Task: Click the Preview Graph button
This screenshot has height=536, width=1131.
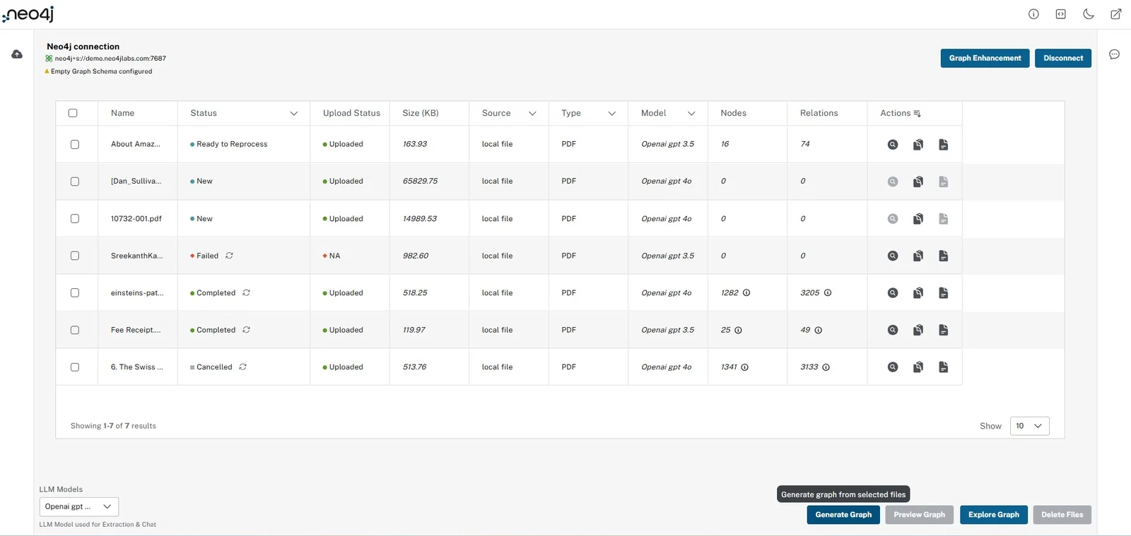Action: coord(919,515)
